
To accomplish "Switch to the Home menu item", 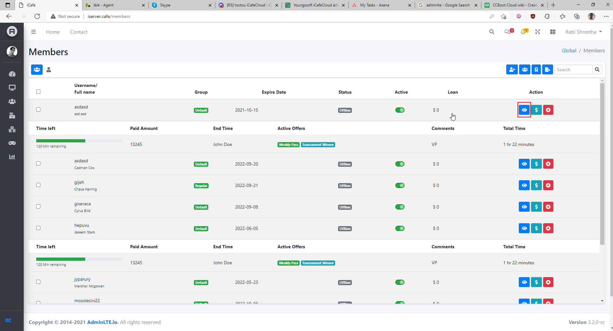I will coord(53,32).
